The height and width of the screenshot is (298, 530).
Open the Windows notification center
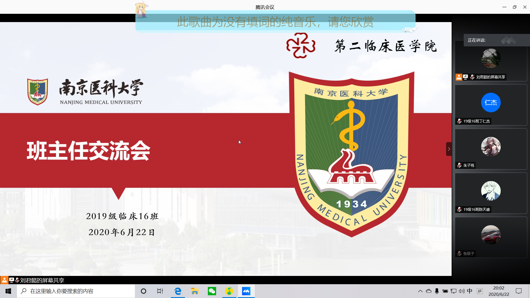coord(519,291)
